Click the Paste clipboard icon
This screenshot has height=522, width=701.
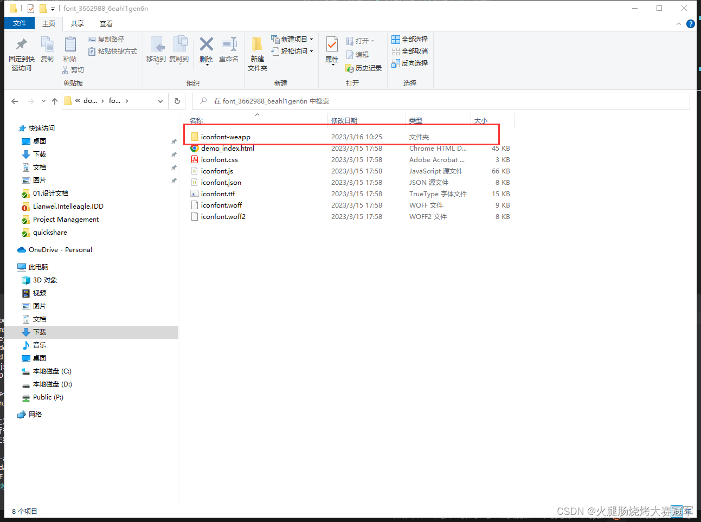pos(70,44)
